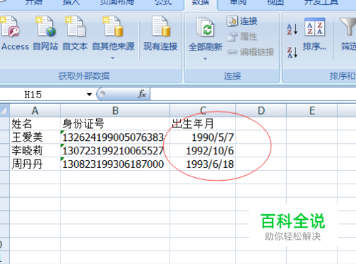Click the Name Box showing H15

(x=42, y=95)
